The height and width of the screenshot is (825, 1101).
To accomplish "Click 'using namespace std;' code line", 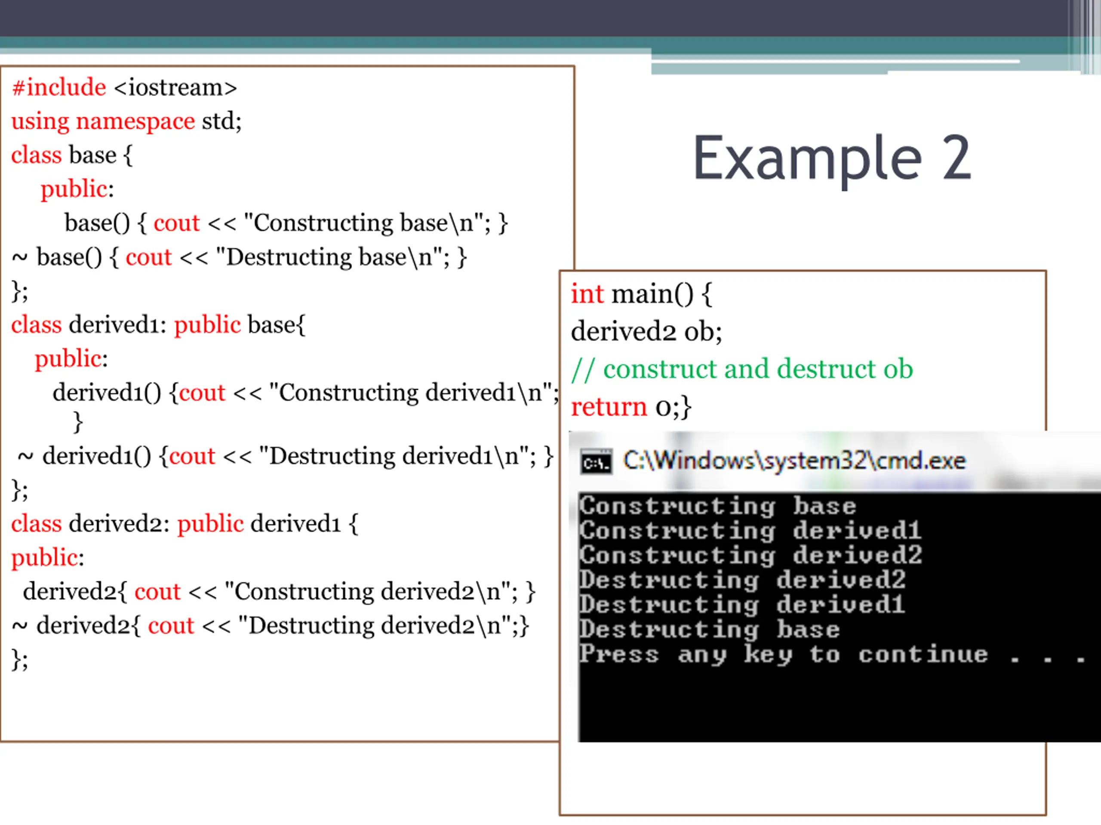I will tap(126, 121).
